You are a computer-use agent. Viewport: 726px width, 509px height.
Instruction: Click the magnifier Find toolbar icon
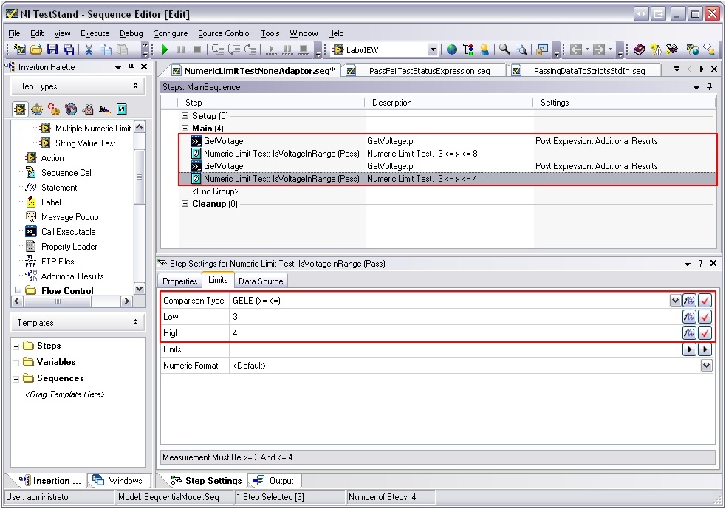tap(504, 49)
